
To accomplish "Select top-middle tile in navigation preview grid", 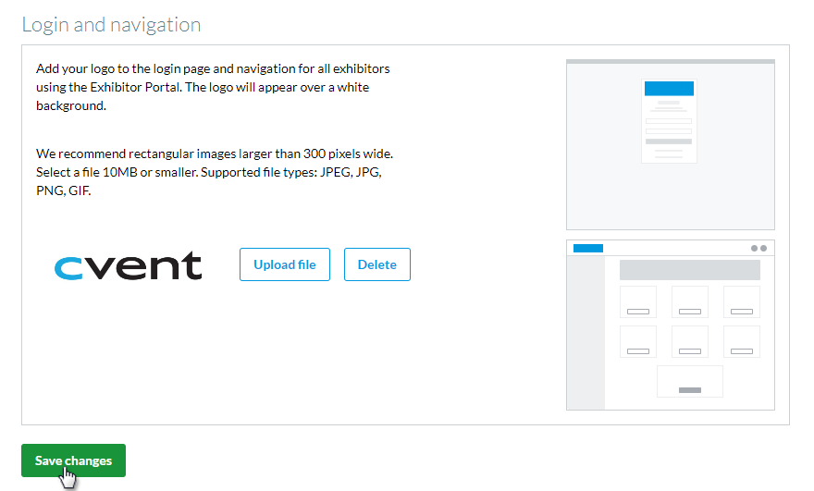I will coord(689,301).
